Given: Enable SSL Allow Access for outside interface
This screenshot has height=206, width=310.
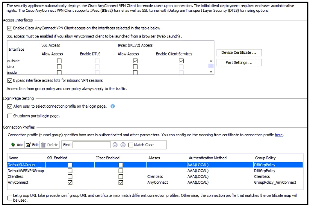Looking at the screenshot, I should (59, 61).
